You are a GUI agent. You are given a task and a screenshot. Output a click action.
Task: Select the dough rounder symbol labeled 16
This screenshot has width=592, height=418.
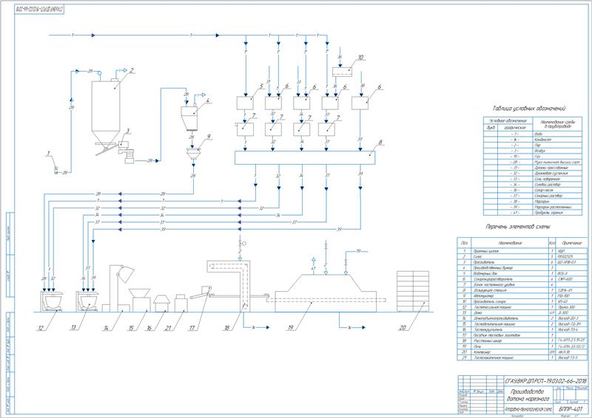[163, 304]
